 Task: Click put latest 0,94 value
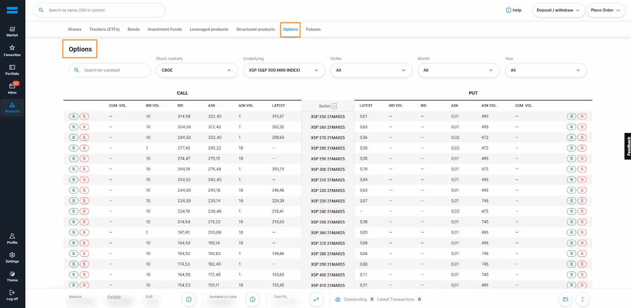click(x=364, y=180)
